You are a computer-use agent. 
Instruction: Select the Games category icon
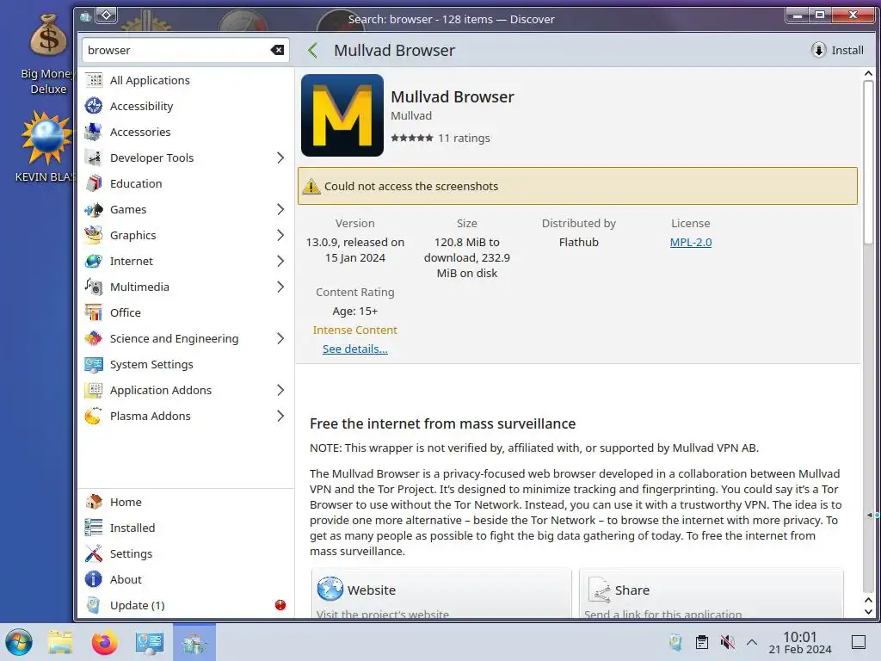click(94, 210)
